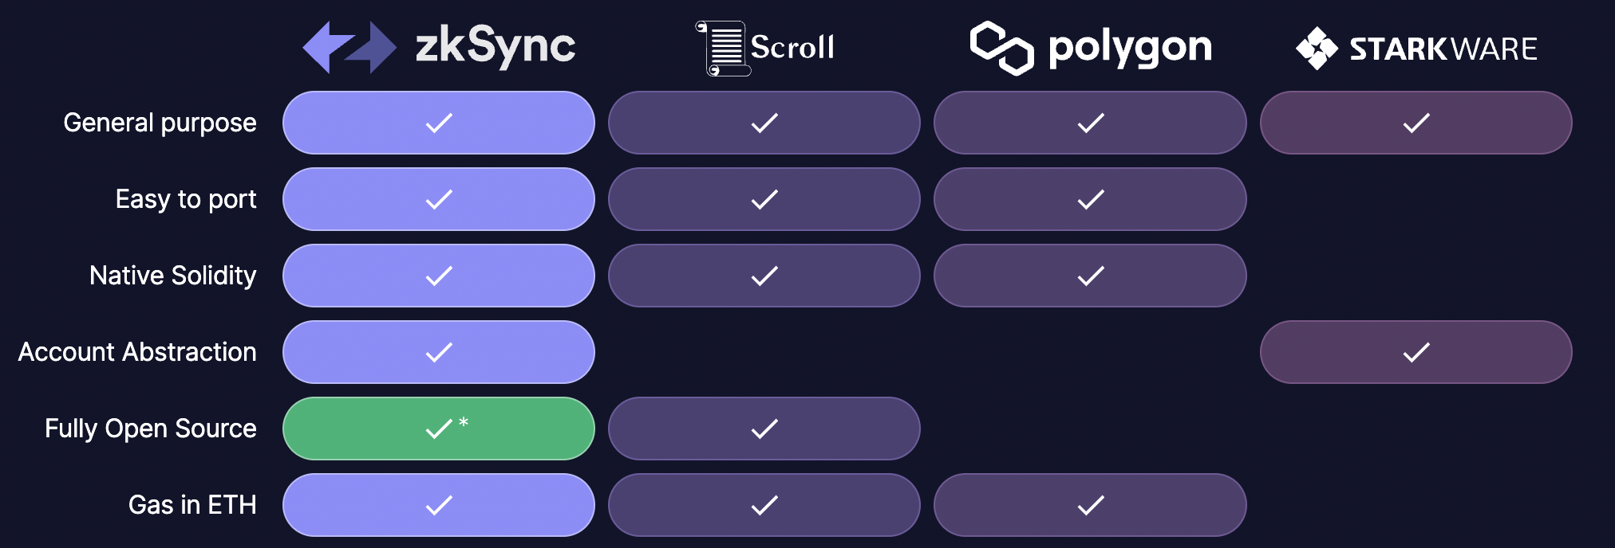Click Scroll's Fully Open Source checkmark
This screenshot has height=548, width=1615.
(764, 429)
